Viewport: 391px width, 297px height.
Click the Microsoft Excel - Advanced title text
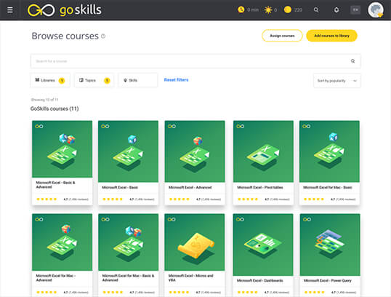tap(190, 187)
